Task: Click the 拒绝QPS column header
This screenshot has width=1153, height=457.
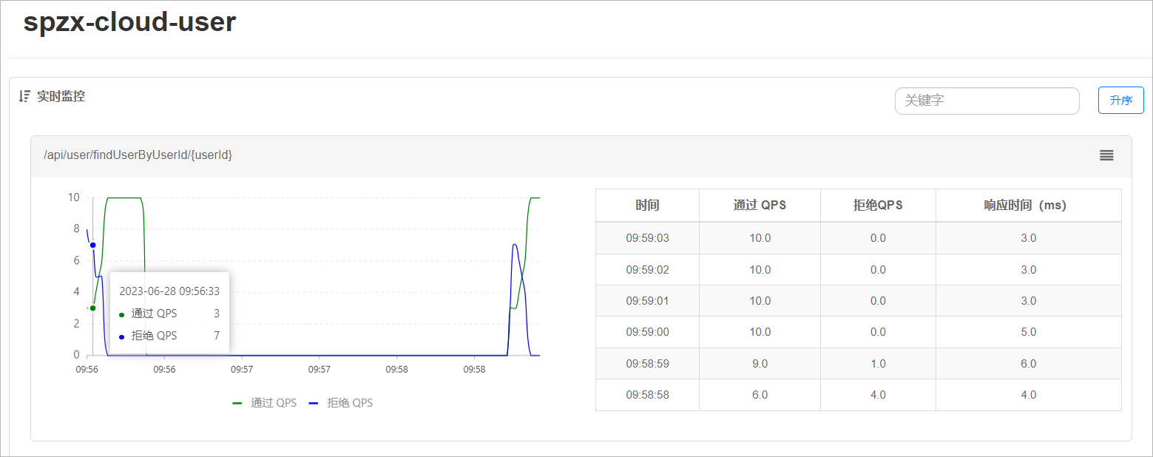Action: click(x=878, y=205)
